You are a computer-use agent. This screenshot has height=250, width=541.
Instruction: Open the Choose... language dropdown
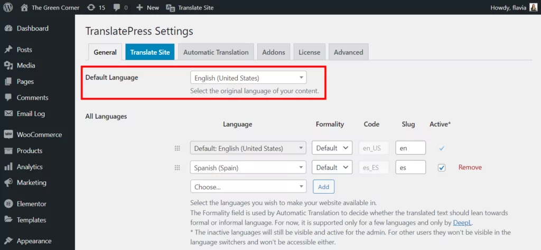248,187
